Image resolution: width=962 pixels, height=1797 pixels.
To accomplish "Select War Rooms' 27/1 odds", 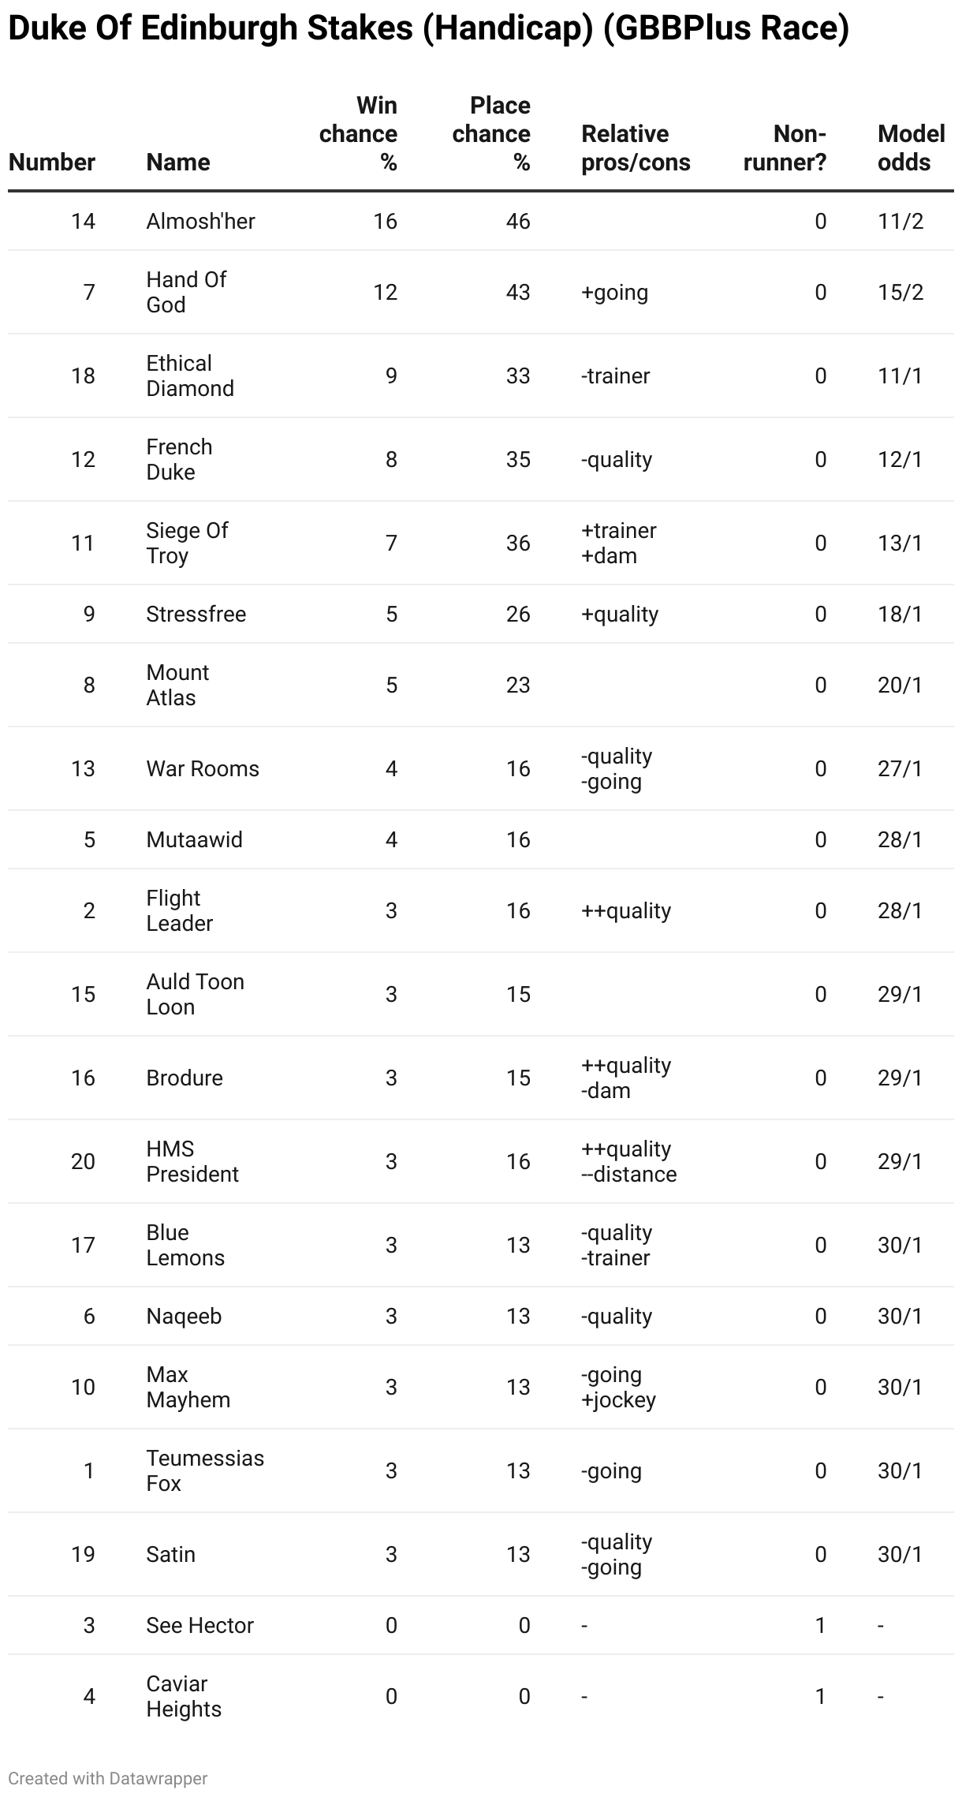I will (900, 768).
